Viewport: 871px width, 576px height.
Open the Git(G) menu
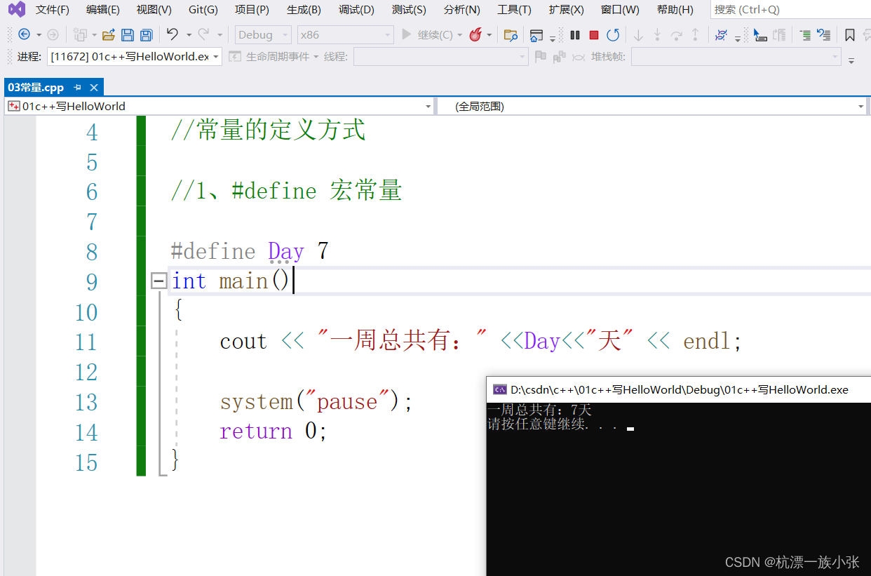(x=203, y=10)
